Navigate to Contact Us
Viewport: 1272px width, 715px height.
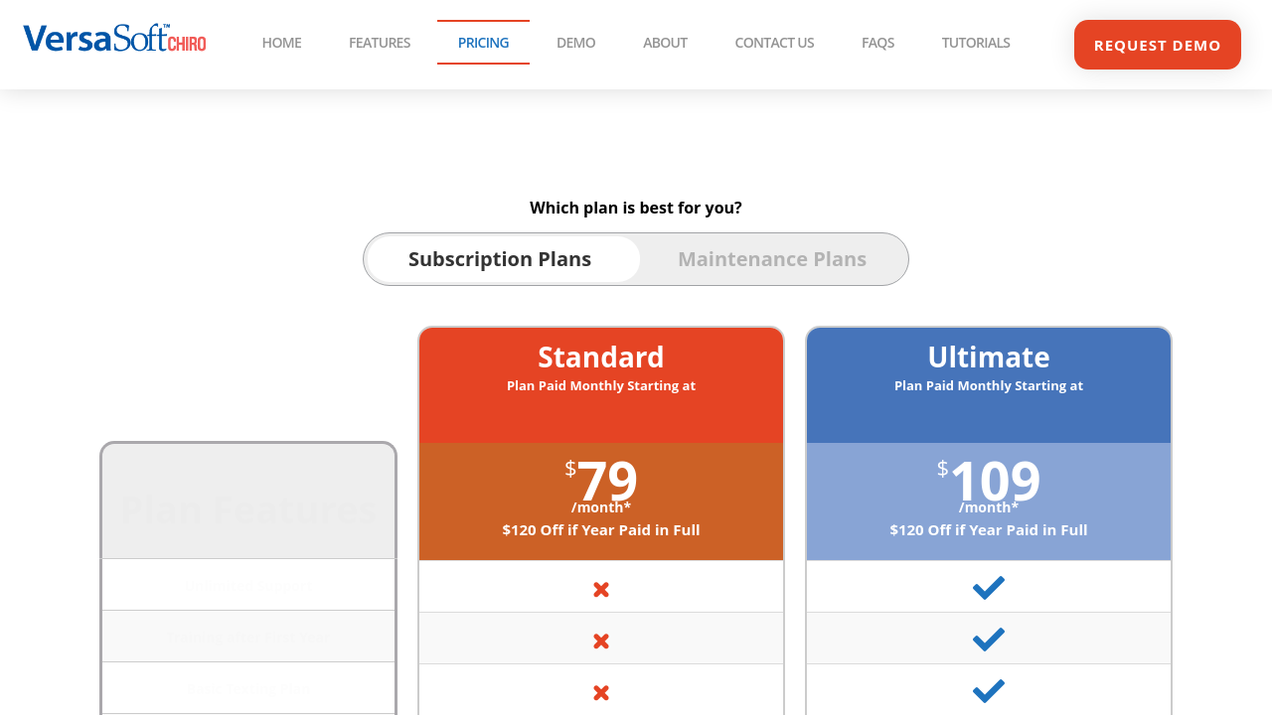[x=774, y=43]
